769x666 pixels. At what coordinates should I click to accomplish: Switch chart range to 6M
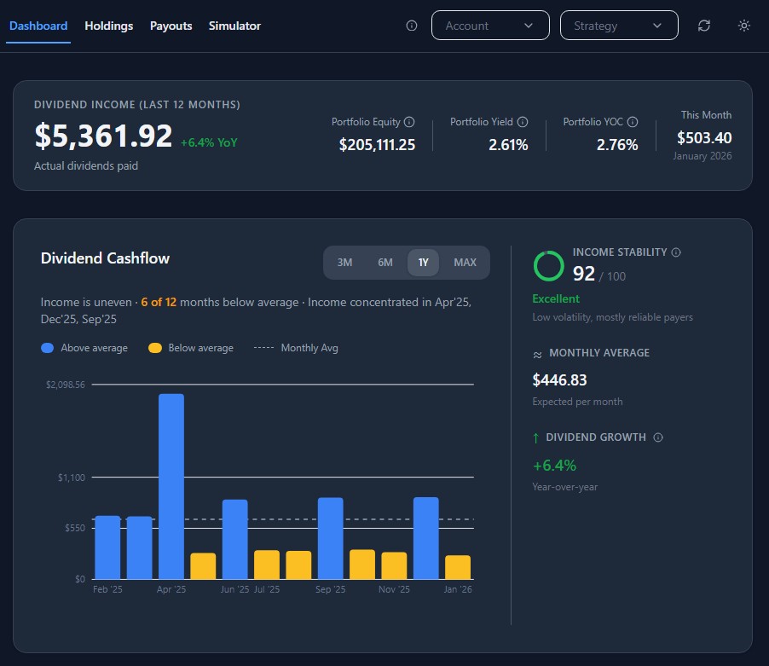[x=385, y=263]
